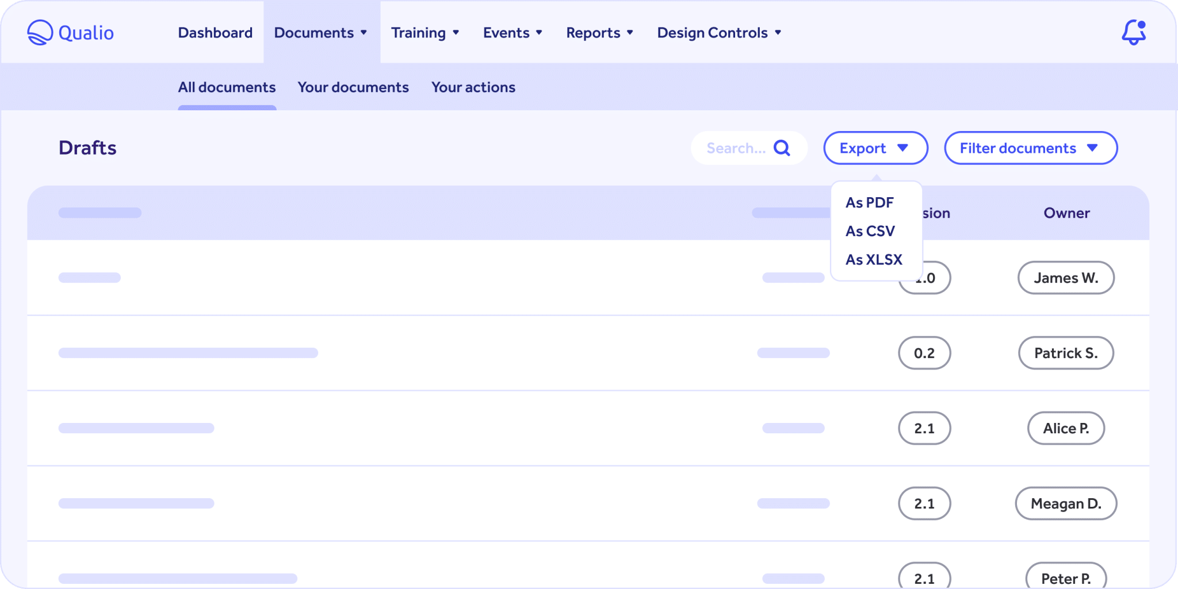The width and height of the screenshot is (1178, 589).
Task: Click the Alice P. owner badge
Action: [1066, 428]
